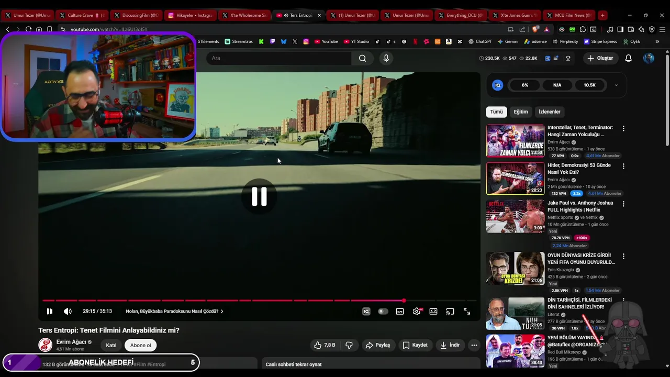Seek on the red video progress bar
Image resolution: width=670 pixels, height=377 pixels.
(259, 301)
